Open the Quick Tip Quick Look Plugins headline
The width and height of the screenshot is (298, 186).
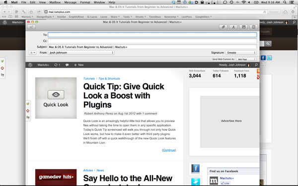pos(124,95)
